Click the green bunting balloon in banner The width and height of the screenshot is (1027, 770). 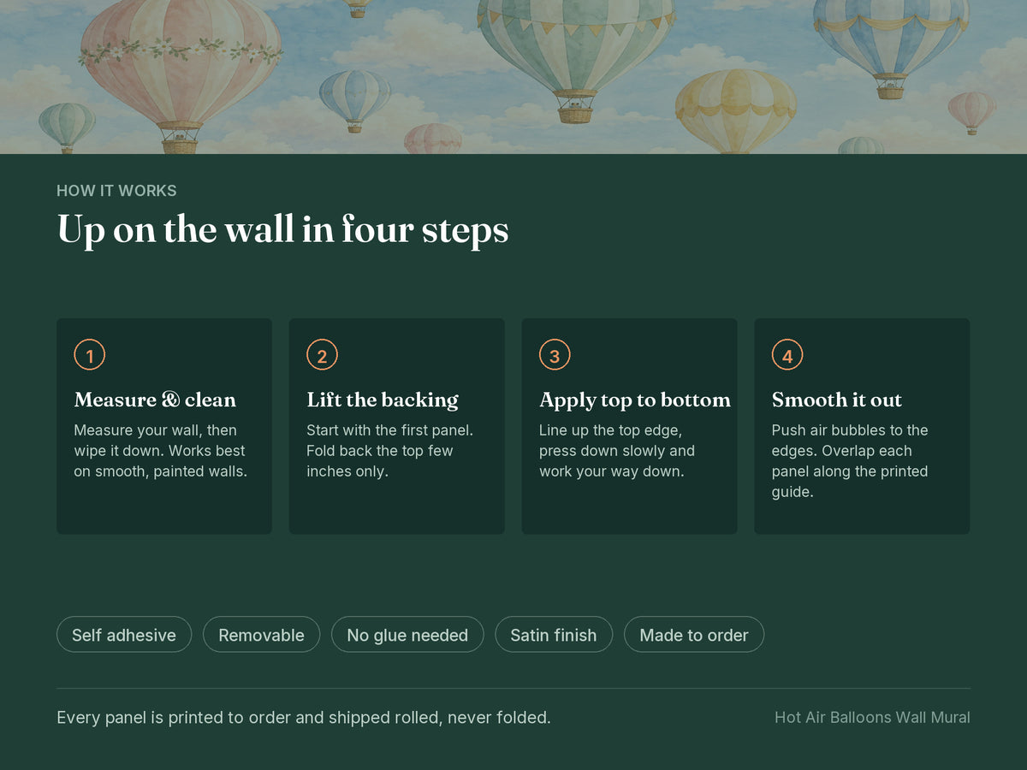click(575, 56)
